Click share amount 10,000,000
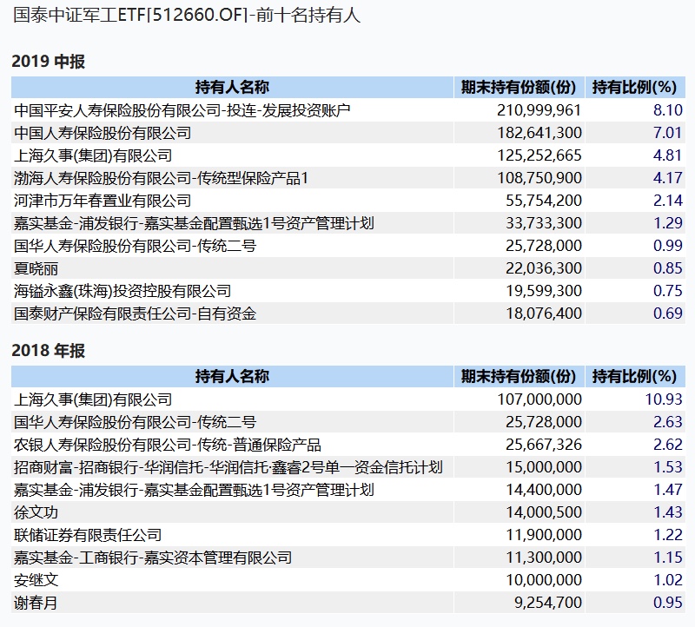695x627 pixels. (544, 580)
